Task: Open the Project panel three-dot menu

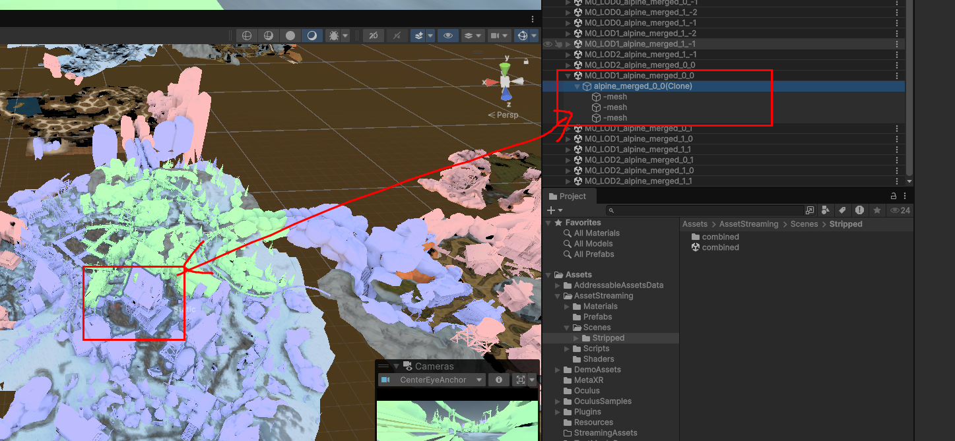Action: click(x=906, y=196)
